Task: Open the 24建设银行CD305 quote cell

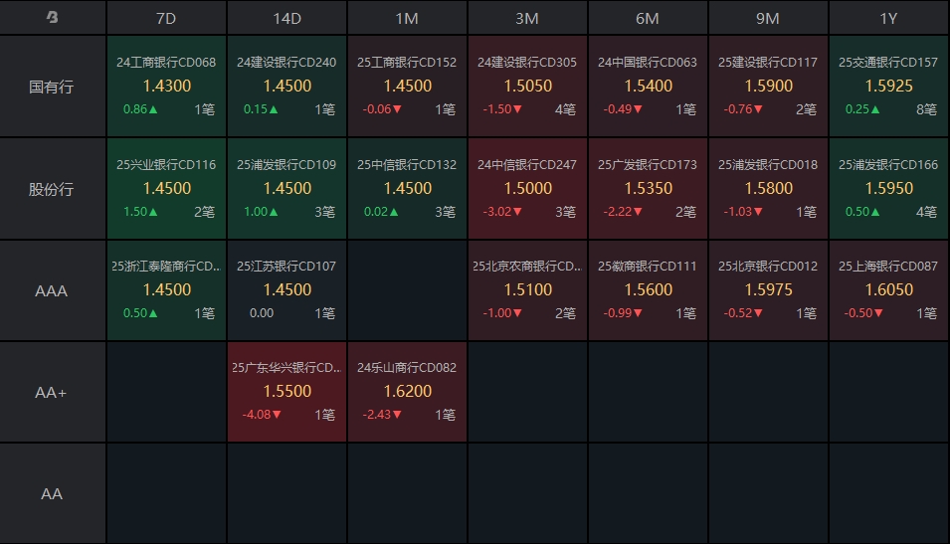Action: [x=527, y=87]
